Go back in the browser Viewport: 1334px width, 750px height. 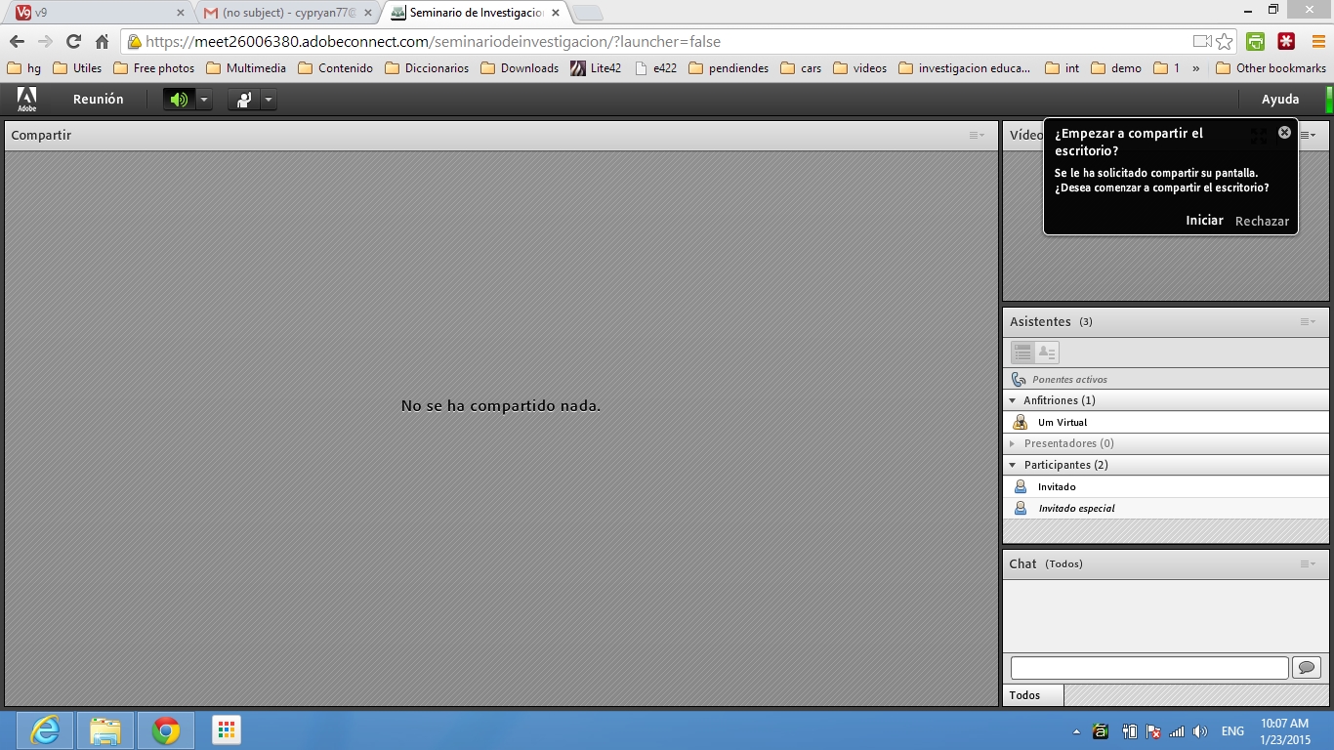(17, 41)
